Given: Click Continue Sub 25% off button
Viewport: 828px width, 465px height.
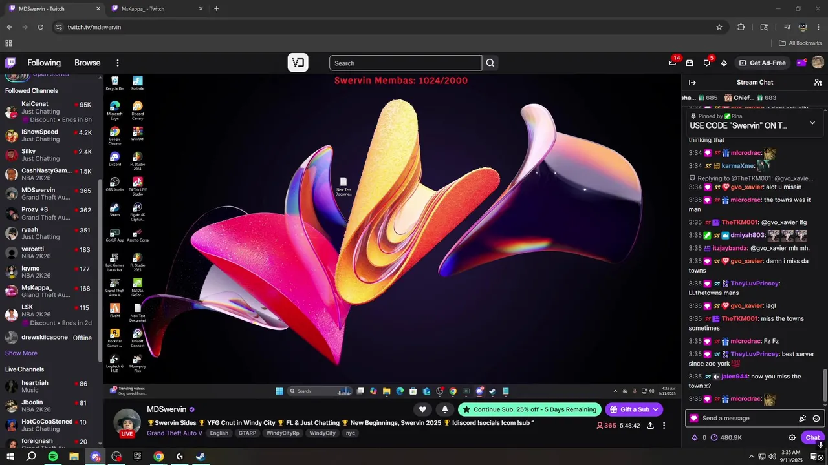Looking at the screenshot, I should (529, 409).
